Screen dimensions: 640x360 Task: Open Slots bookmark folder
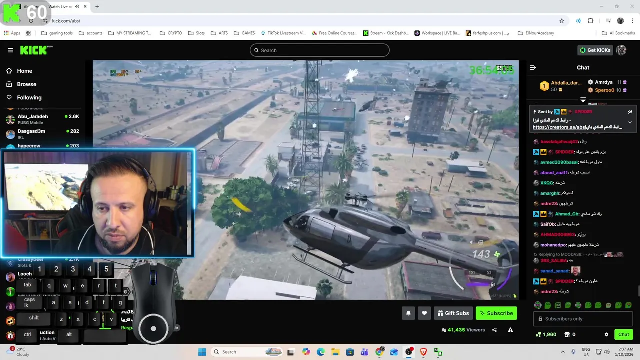point(196,33)
